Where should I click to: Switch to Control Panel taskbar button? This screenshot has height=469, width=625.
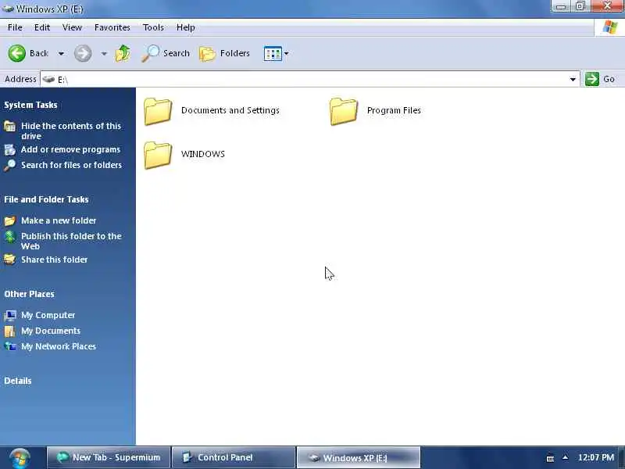[234, 457]
